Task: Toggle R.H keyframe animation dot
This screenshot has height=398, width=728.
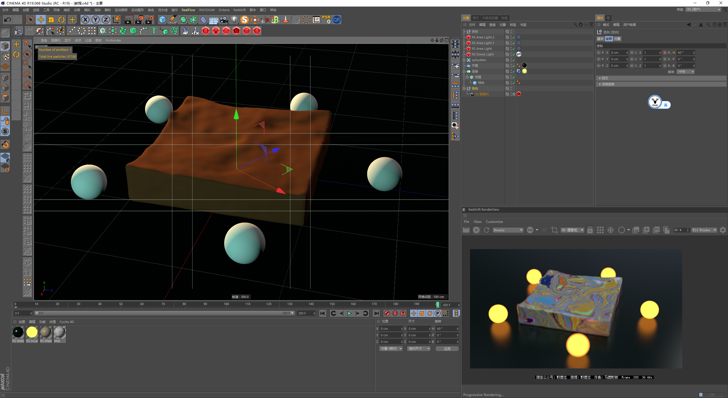Action: coord(665,53)
